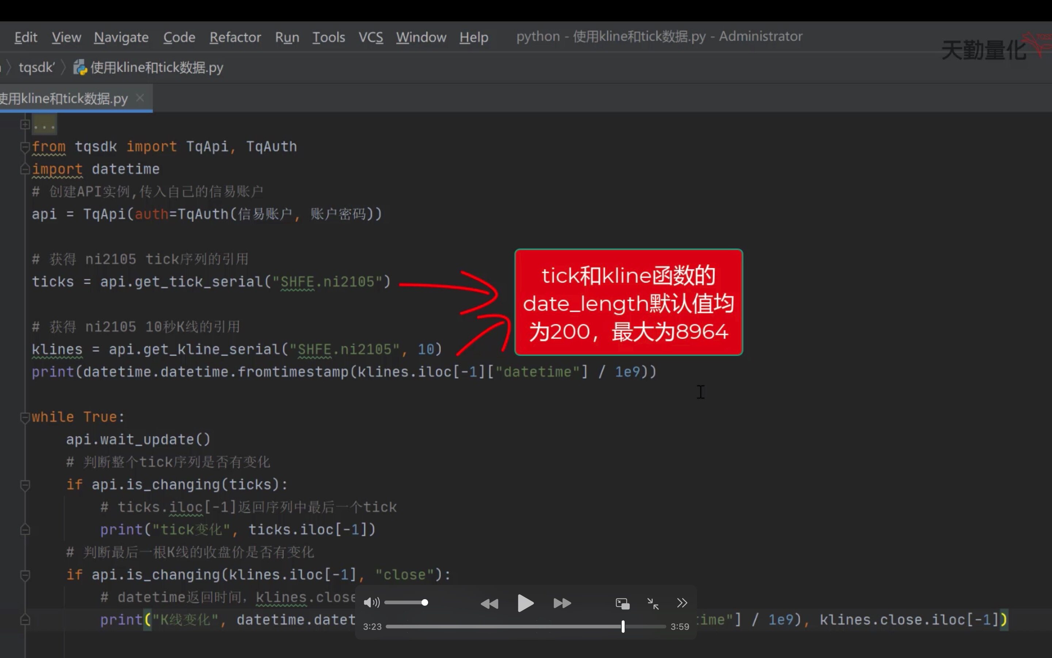Mute the video using speaker icon
This screenshot has width=1052, height=658.
(x=371, y=602)
